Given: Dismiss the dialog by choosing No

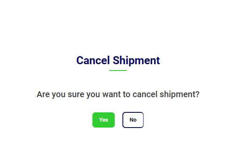Looking at the screenshot, I should 133,120.
